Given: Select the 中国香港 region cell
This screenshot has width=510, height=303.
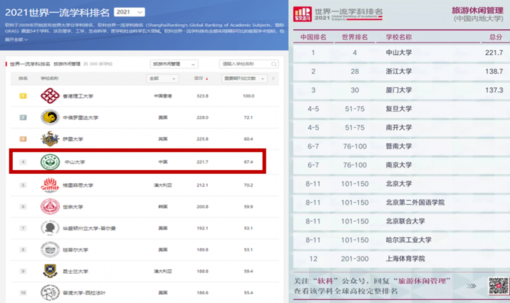Looking at the screenshot, I should [x=163, y=96].
